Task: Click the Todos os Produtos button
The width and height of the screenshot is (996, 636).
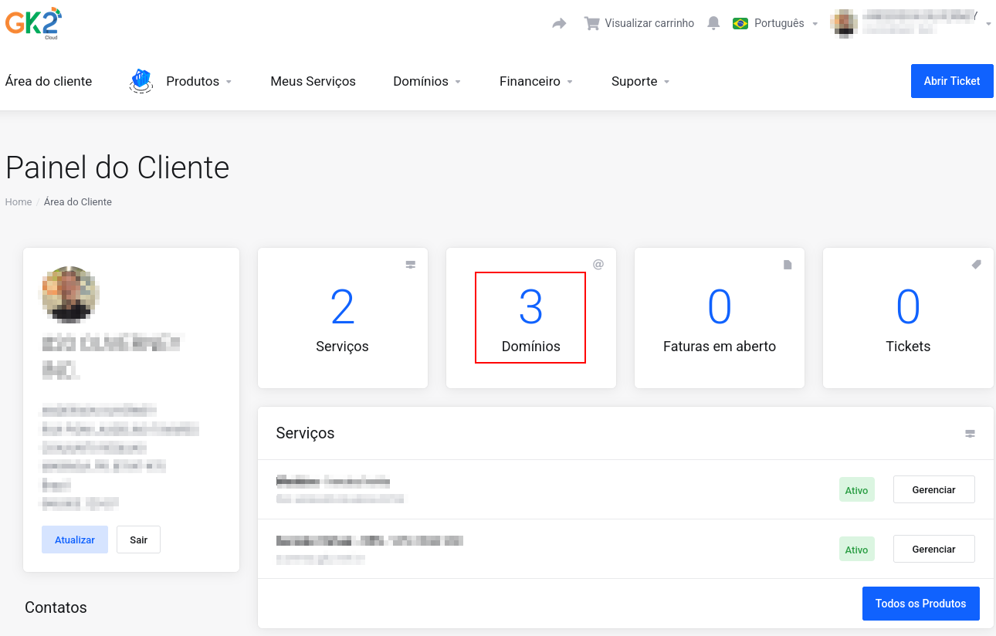Action: tap(920, 604)
